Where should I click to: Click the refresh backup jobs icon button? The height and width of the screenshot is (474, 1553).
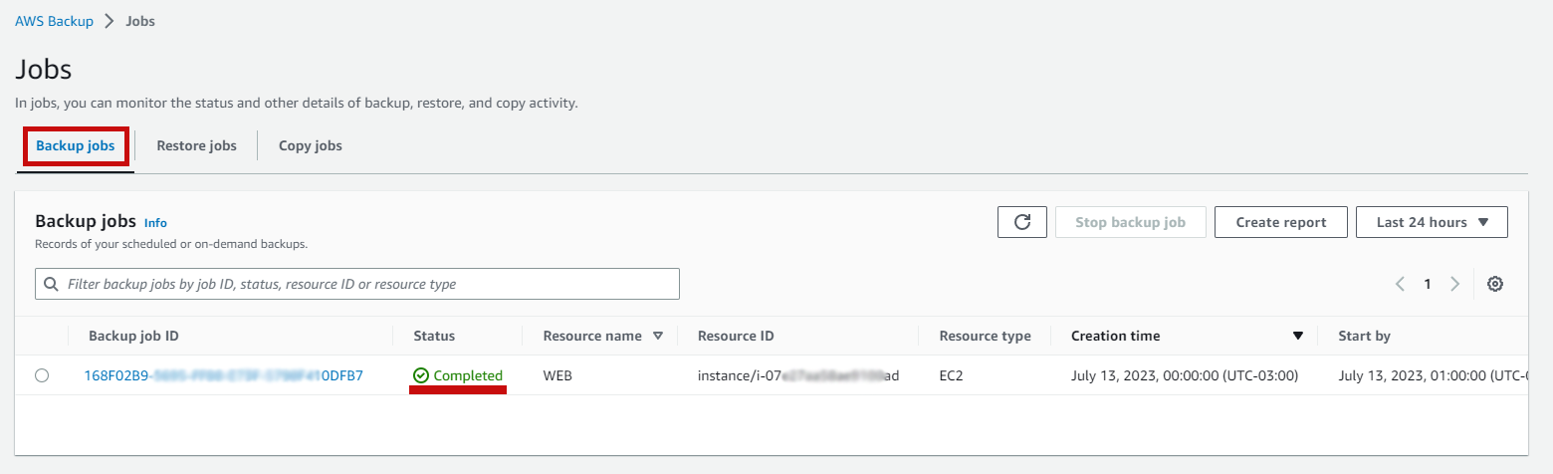pyautogui.click(x=1022, y=222)
